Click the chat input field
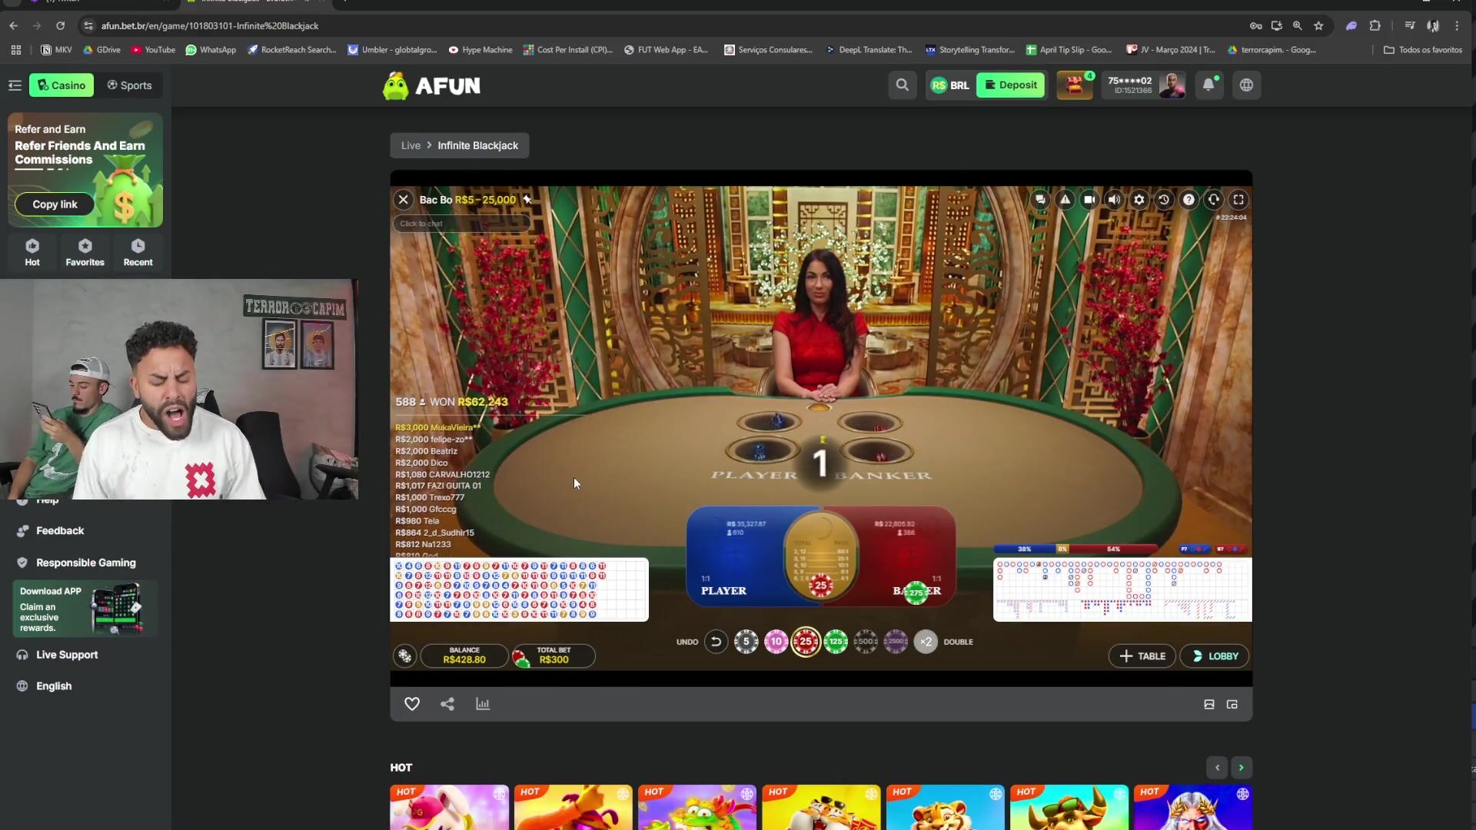Image resolution: width=1476 pixels, height=830 pixels. [461, 224]
